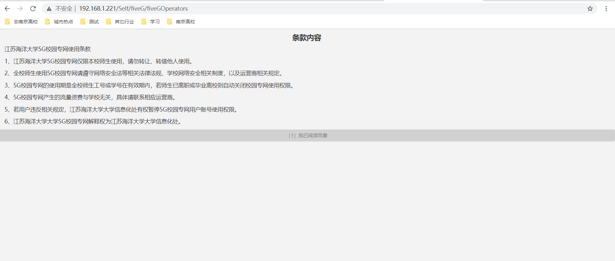
Task: Open the 其它行业 bookmark folder
Action: tap(120, 22)
